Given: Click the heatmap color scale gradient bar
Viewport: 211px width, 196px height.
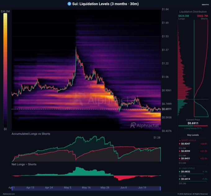Looking at the screenshot, I should [x=5, y=70].
